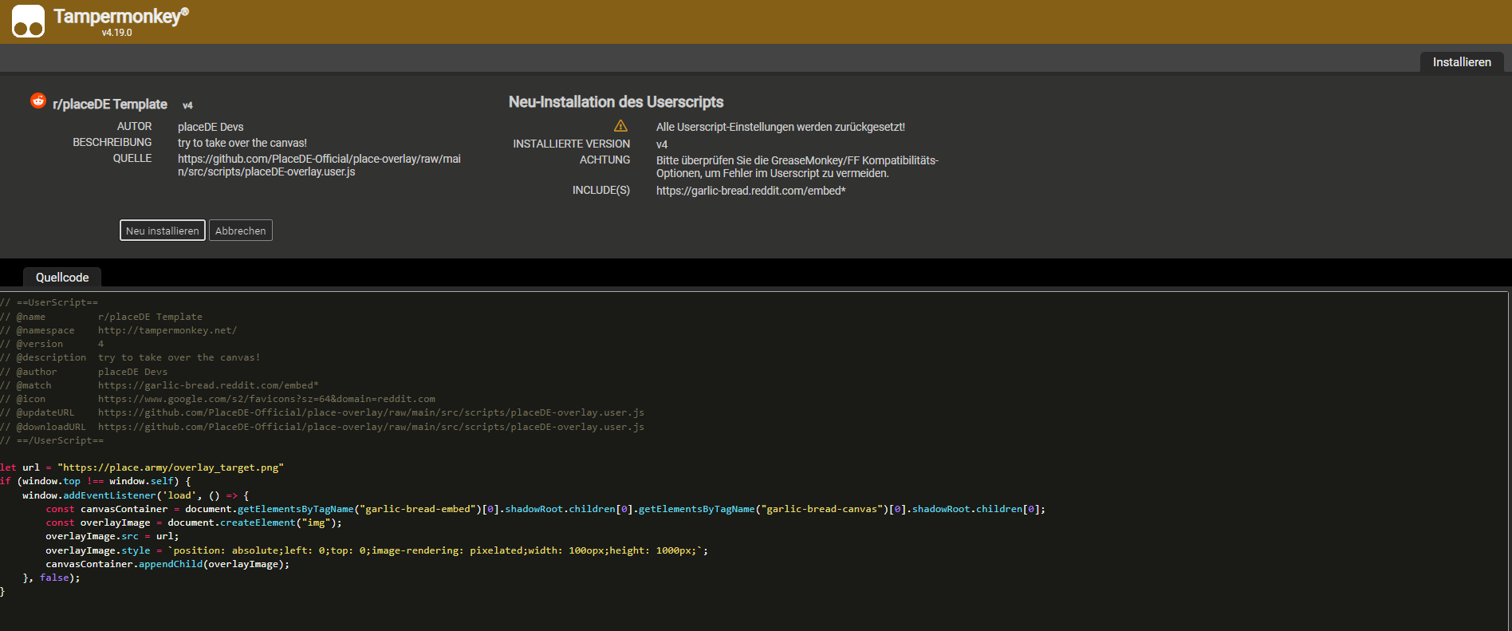Screen dimensions: 1512x631
Task: Click the Reddit script icon beside r/placeDE Template
Action: (38, 101)
